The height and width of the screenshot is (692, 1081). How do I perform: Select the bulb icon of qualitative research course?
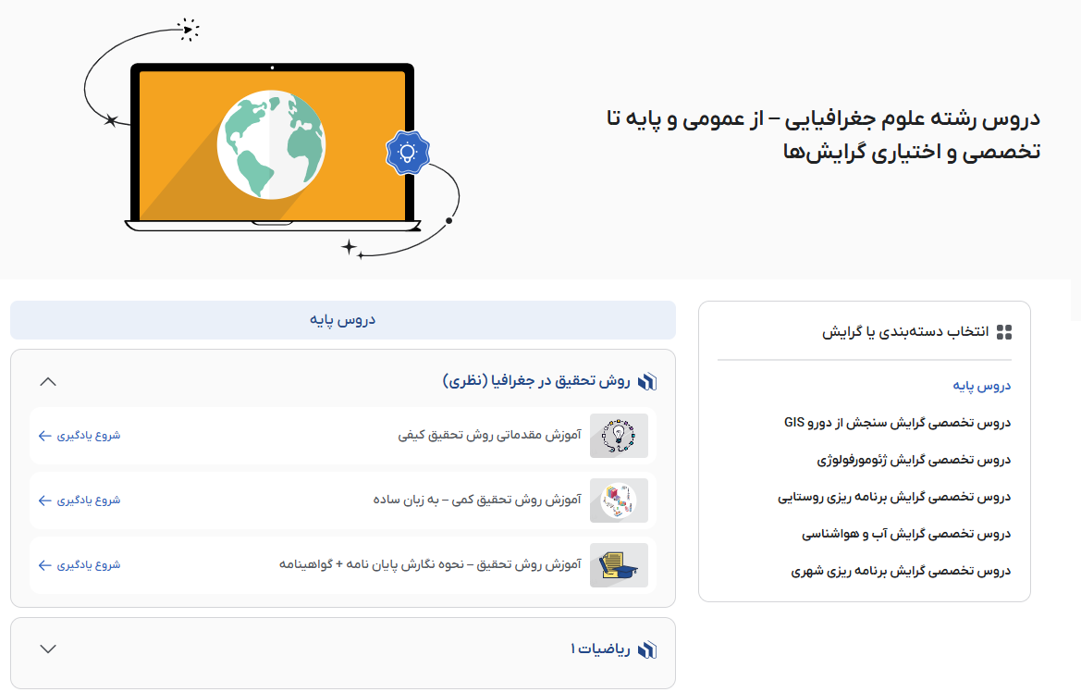619,435
